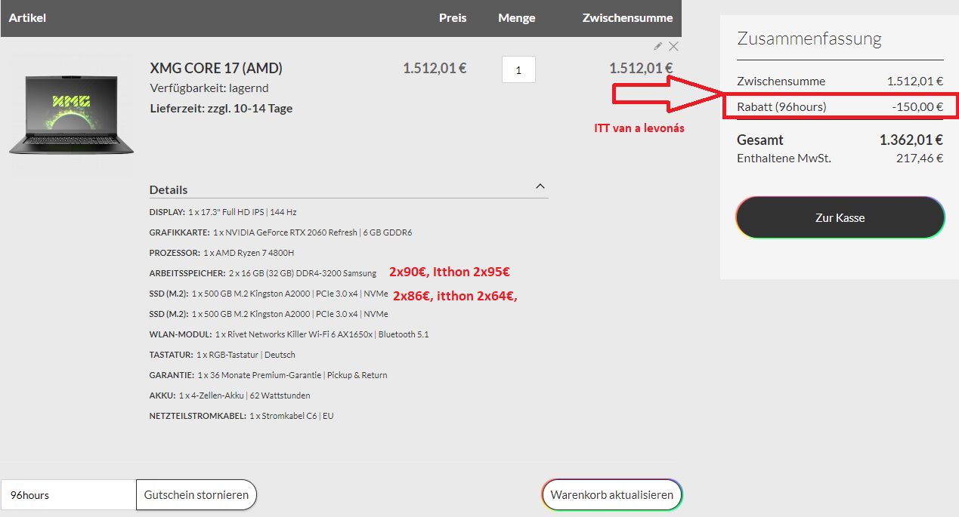Click the Artikel column header

[x=27, y=17]
